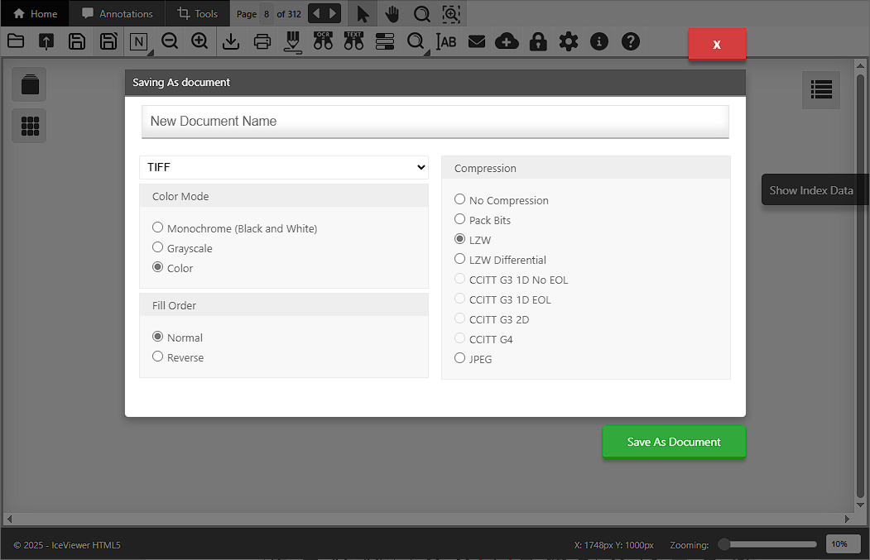Switch to the Tools tab
Screen dimensions: 870x560
tap(198, 14)
